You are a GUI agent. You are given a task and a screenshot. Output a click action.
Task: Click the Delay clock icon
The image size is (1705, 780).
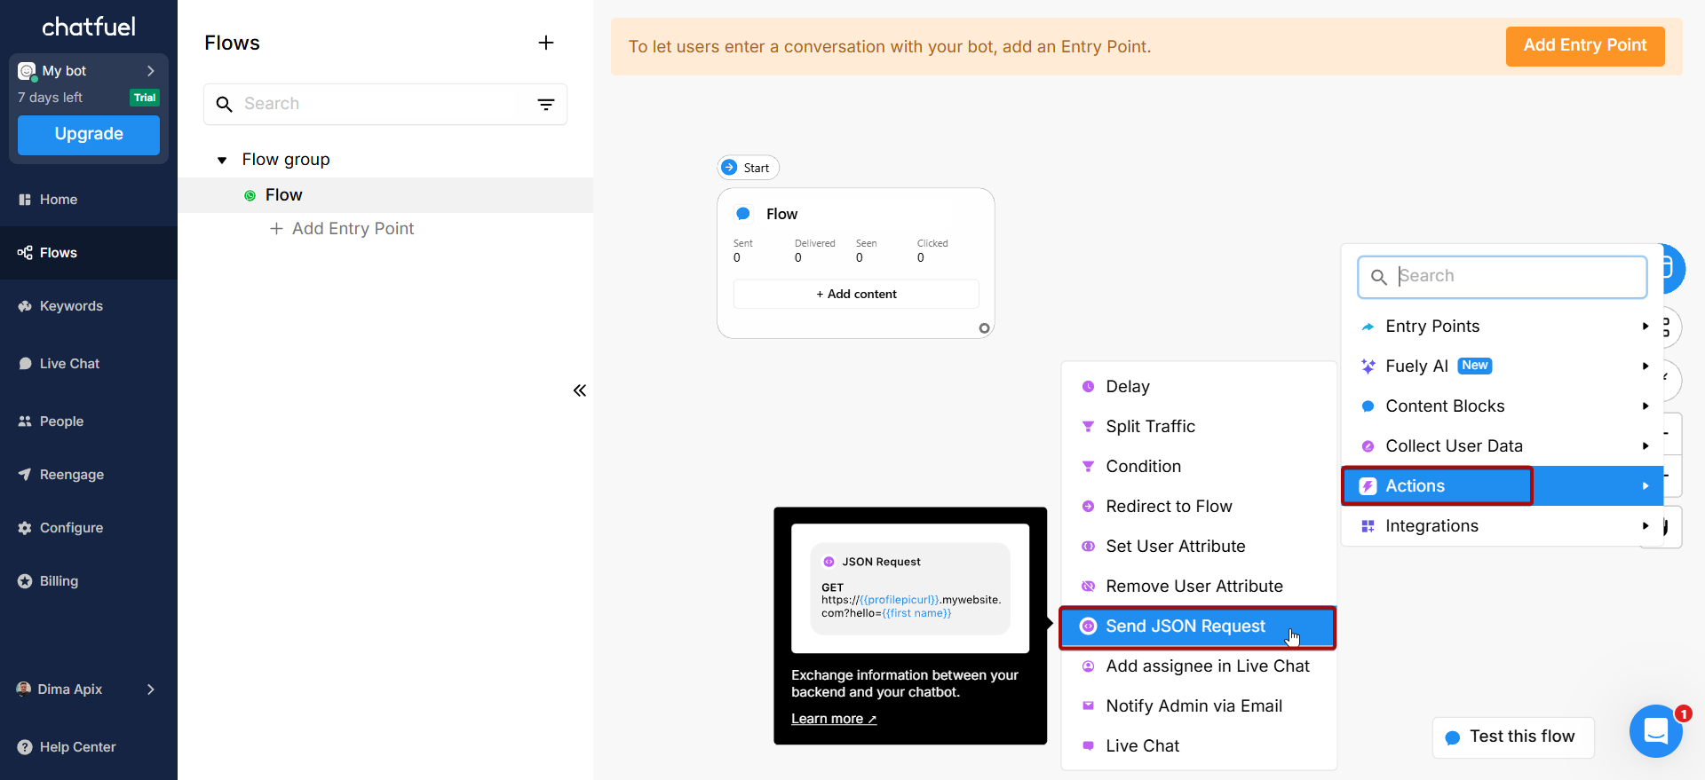1088,387
